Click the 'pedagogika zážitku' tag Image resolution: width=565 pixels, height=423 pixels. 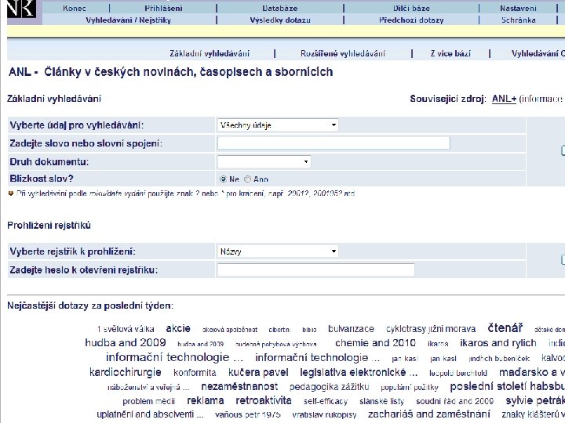coord(329,387)
